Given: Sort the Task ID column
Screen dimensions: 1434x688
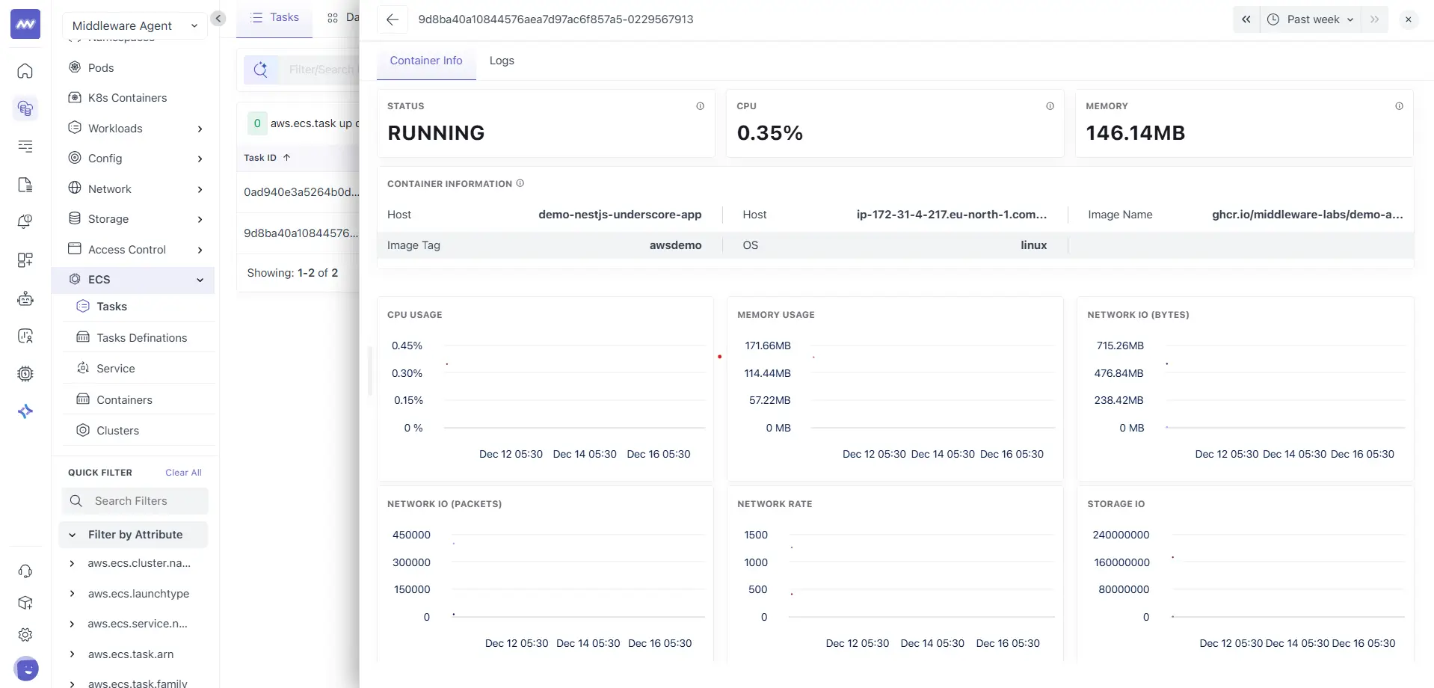Looking at the screenshot, I should point(267,157).
